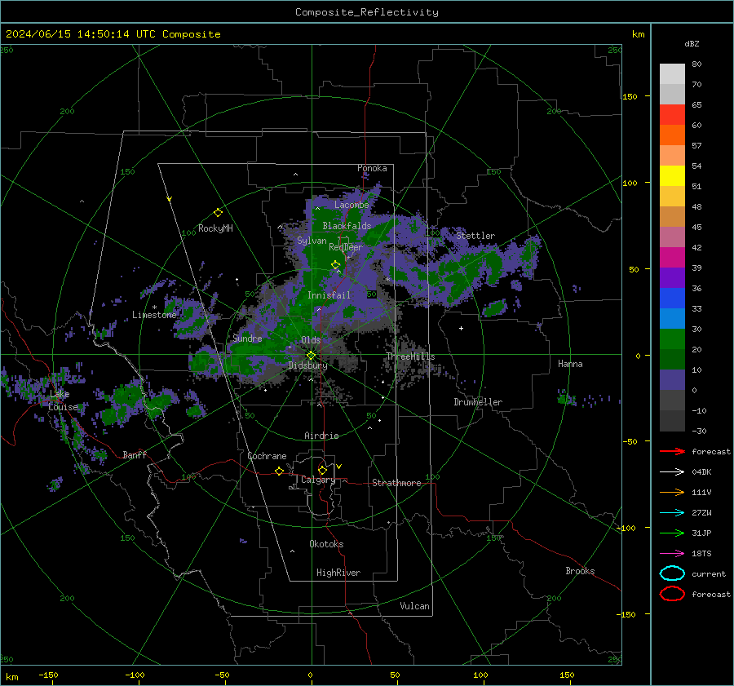
Task: Click the ThreeHills town label
Action: tap(410, 356)
